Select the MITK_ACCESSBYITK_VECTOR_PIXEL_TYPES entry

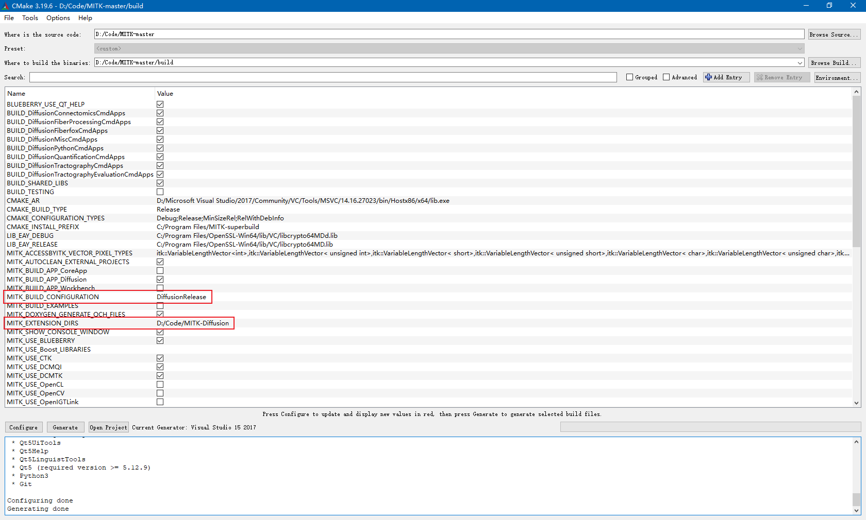click(x=70, y=253)
